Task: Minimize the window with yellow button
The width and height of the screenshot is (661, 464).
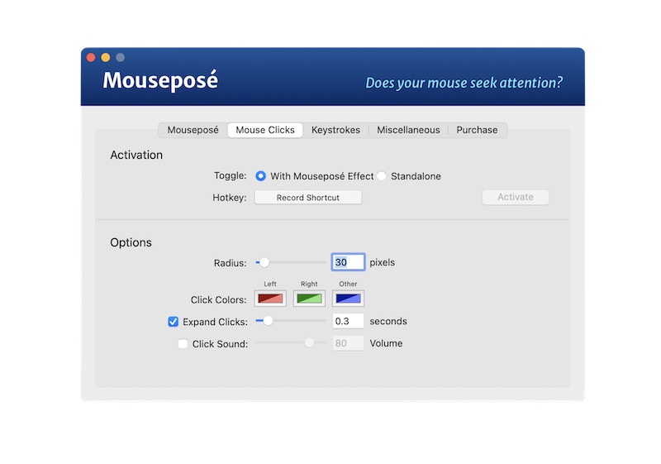Action: tap(106, 57)
